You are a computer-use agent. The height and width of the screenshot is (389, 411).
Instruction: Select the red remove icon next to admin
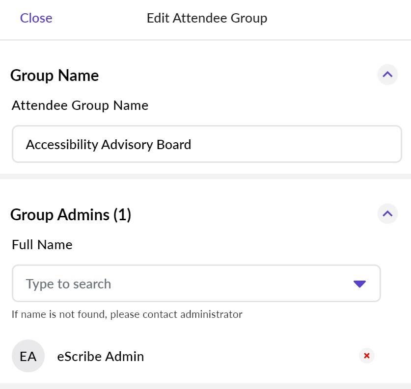click(366, 355)
